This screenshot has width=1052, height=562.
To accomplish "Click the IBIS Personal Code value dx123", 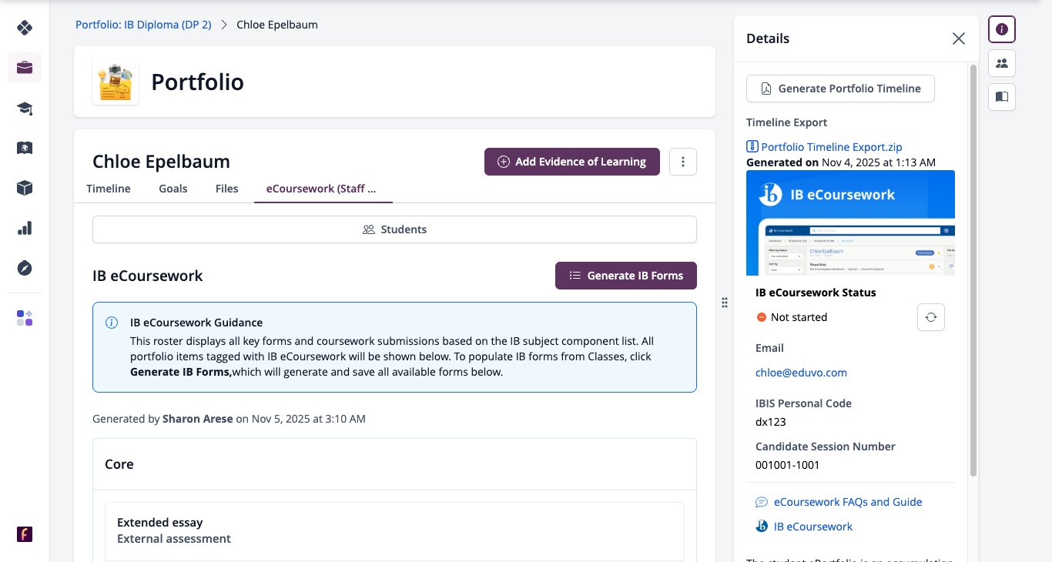I will point(771,422).
